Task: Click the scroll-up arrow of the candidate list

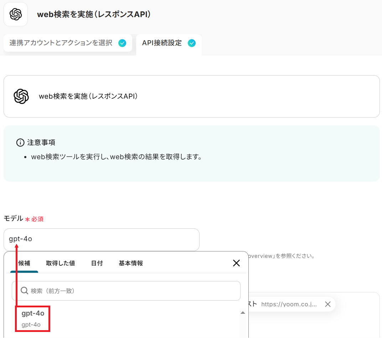Action: tap(243, 313)
